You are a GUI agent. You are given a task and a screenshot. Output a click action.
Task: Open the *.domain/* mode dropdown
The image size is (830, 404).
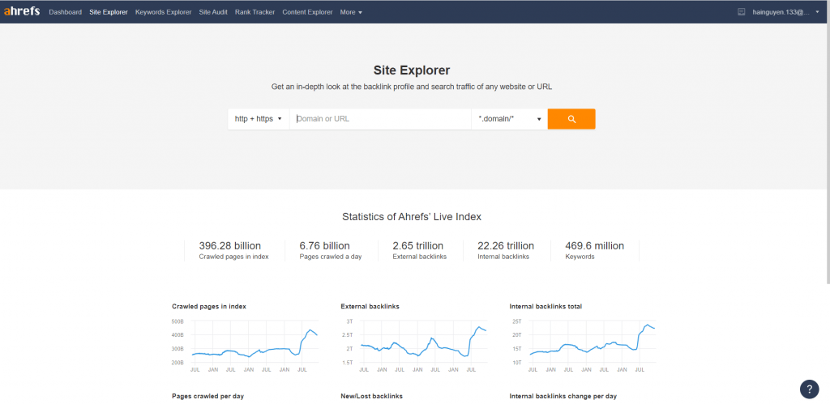509,119
